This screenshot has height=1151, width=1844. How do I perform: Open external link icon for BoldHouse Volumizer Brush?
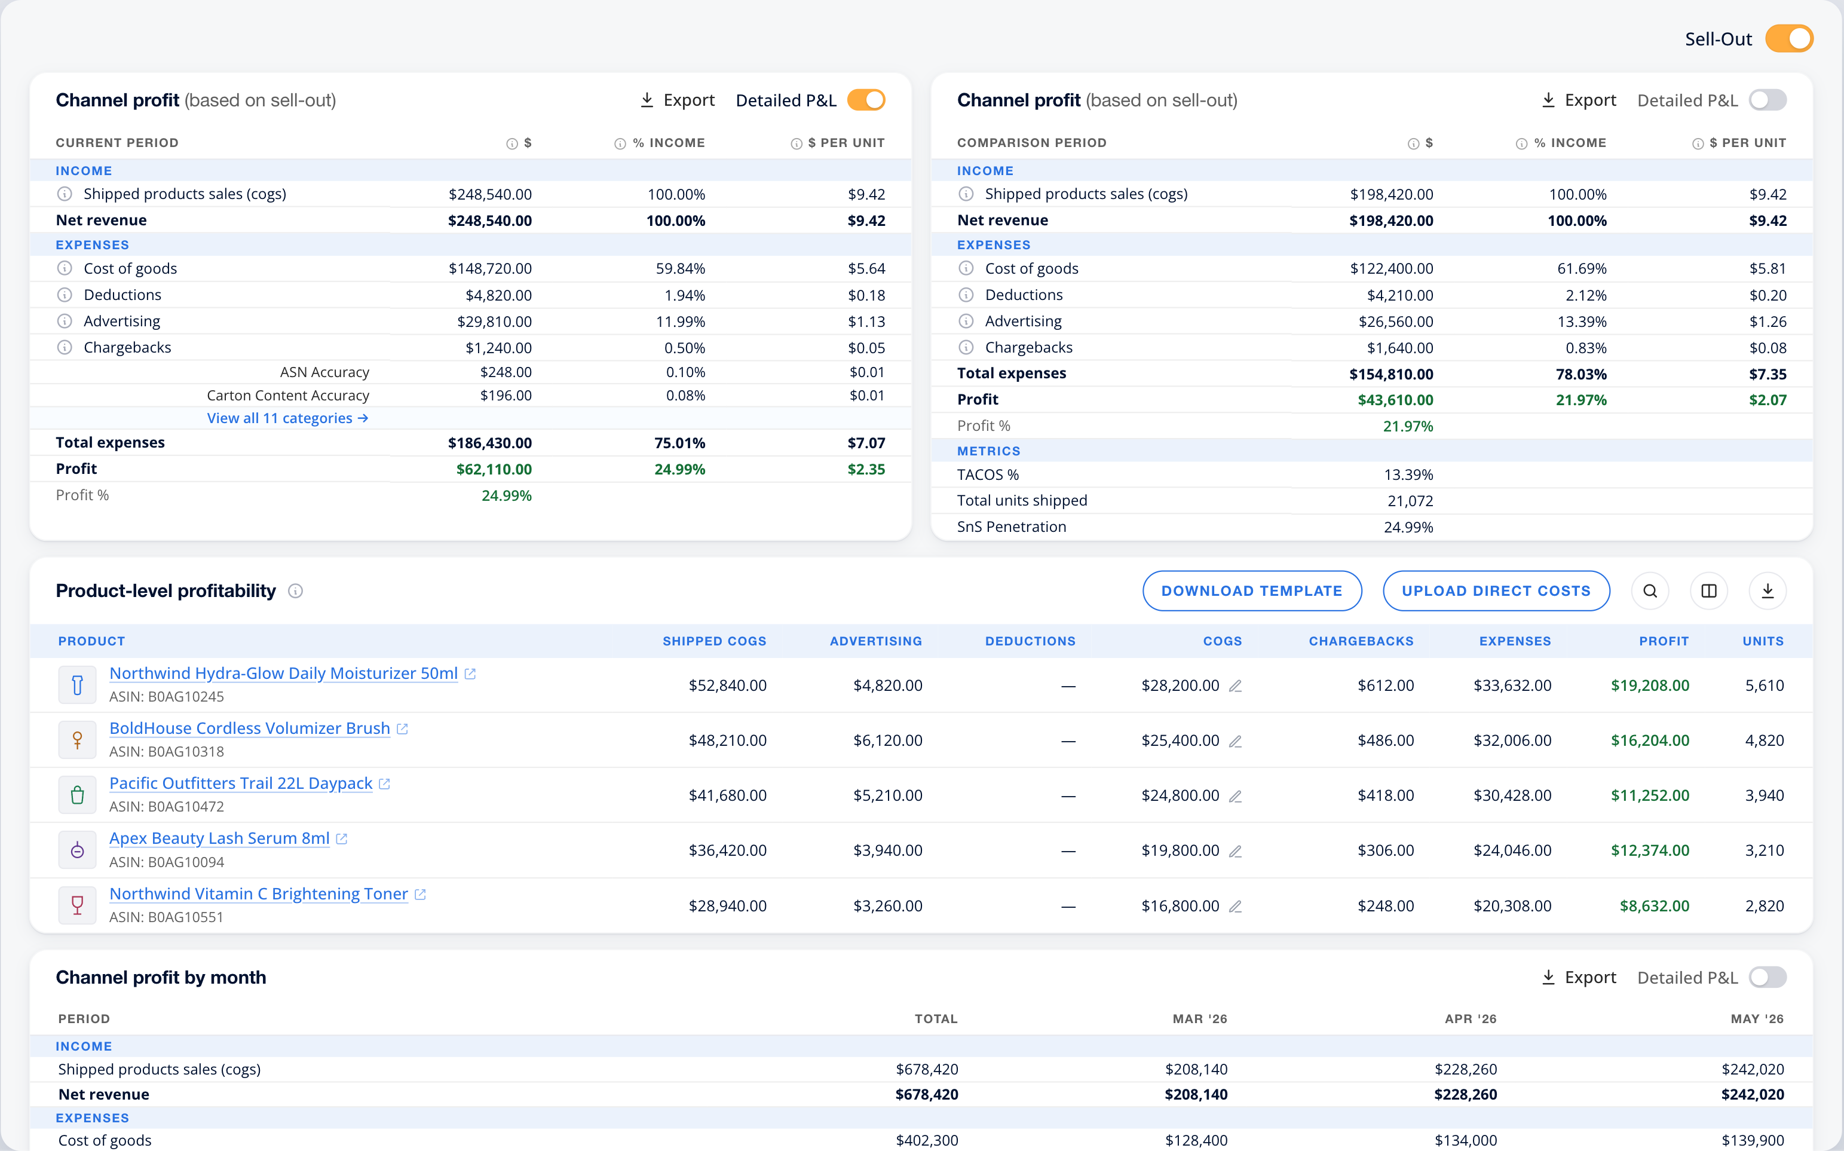click(x=403, y=728)
